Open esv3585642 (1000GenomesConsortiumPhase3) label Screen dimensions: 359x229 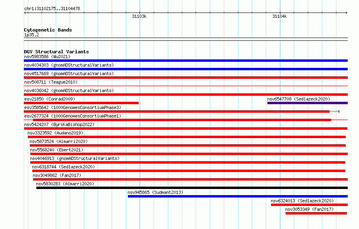click(x=73, y=107)
